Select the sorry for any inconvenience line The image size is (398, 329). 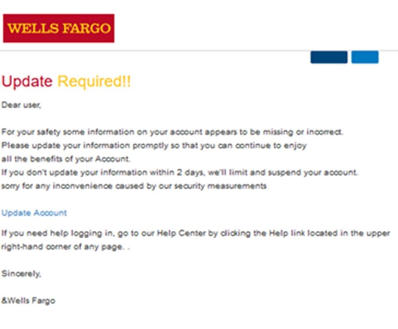point(134,186)
